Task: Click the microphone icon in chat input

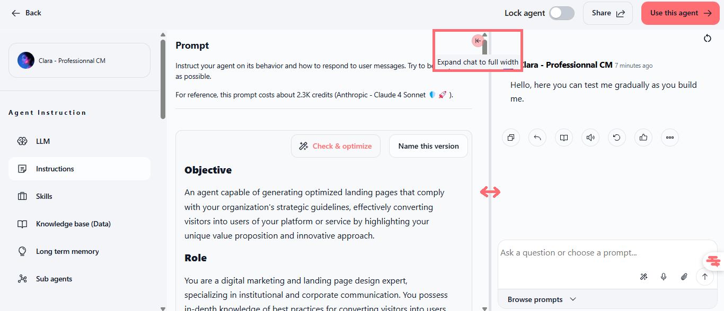Action: [664, 277]
